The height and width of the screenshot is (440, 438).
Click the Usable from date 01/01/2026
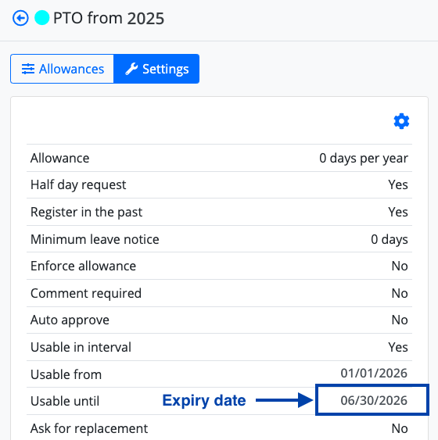click(x=374, y=374)
